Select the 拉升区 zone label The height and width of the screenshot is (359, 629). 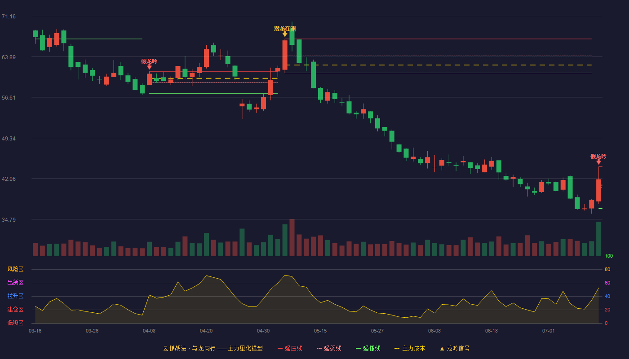pos(16,296)
